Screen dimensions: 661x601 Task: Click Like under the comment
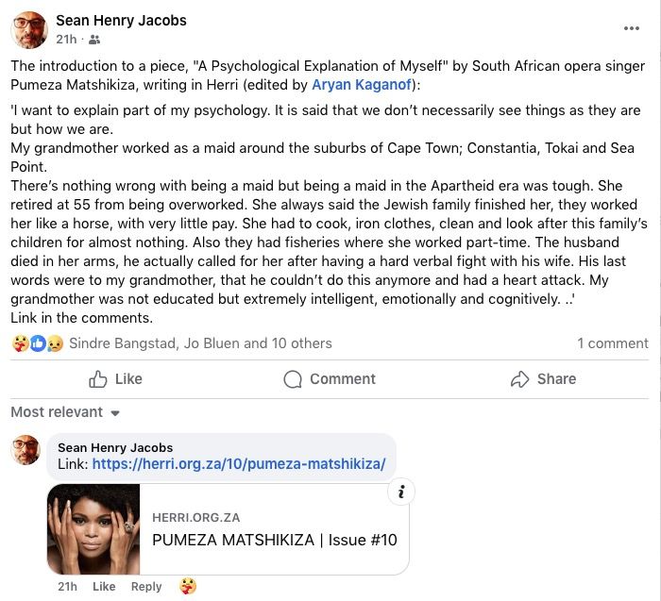click(104, 586)
